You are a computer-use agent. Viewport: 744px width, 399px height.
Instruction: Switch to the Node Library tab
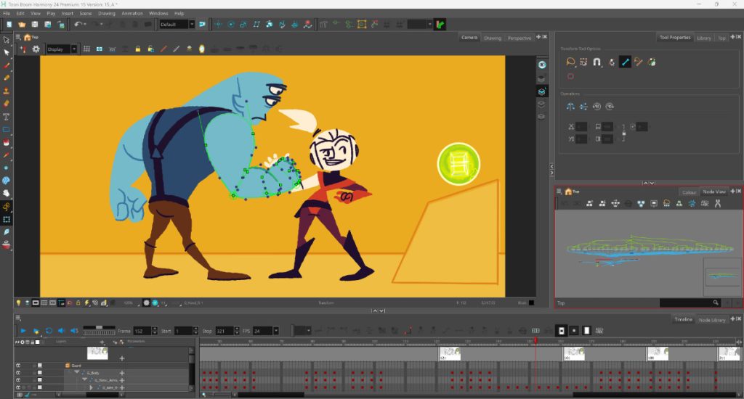(712, 320)
